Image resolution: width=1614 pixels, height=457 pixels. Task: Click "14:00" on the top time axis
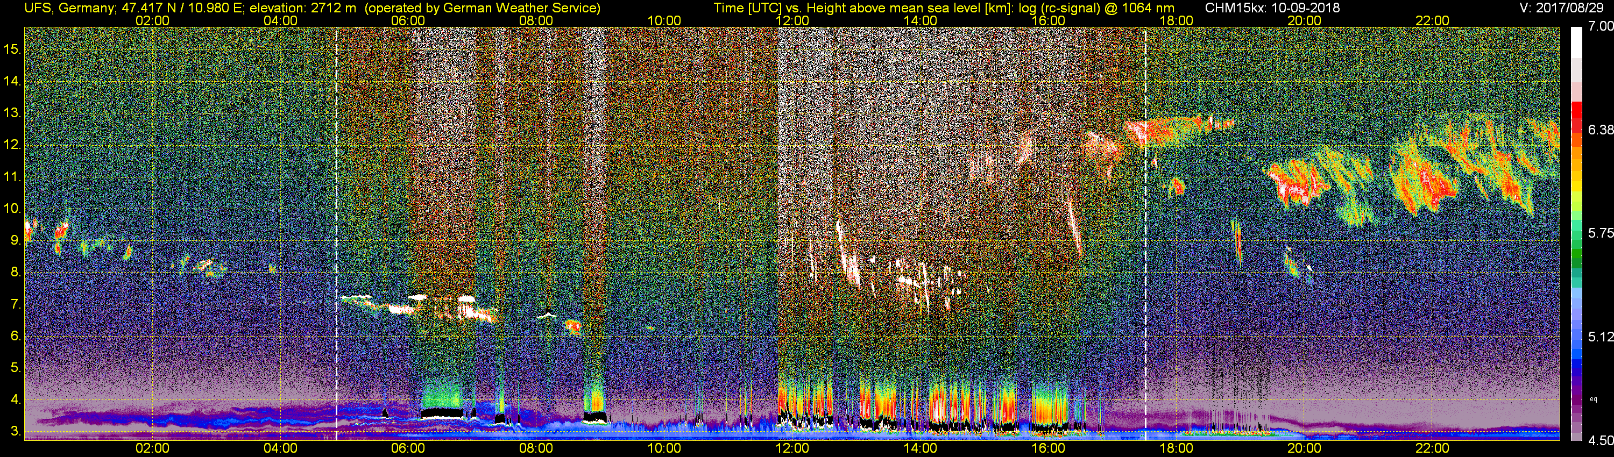coord(921,20)
